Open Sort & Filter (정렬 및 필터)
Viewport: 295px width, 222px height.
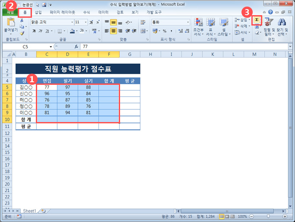pos(269,27)
